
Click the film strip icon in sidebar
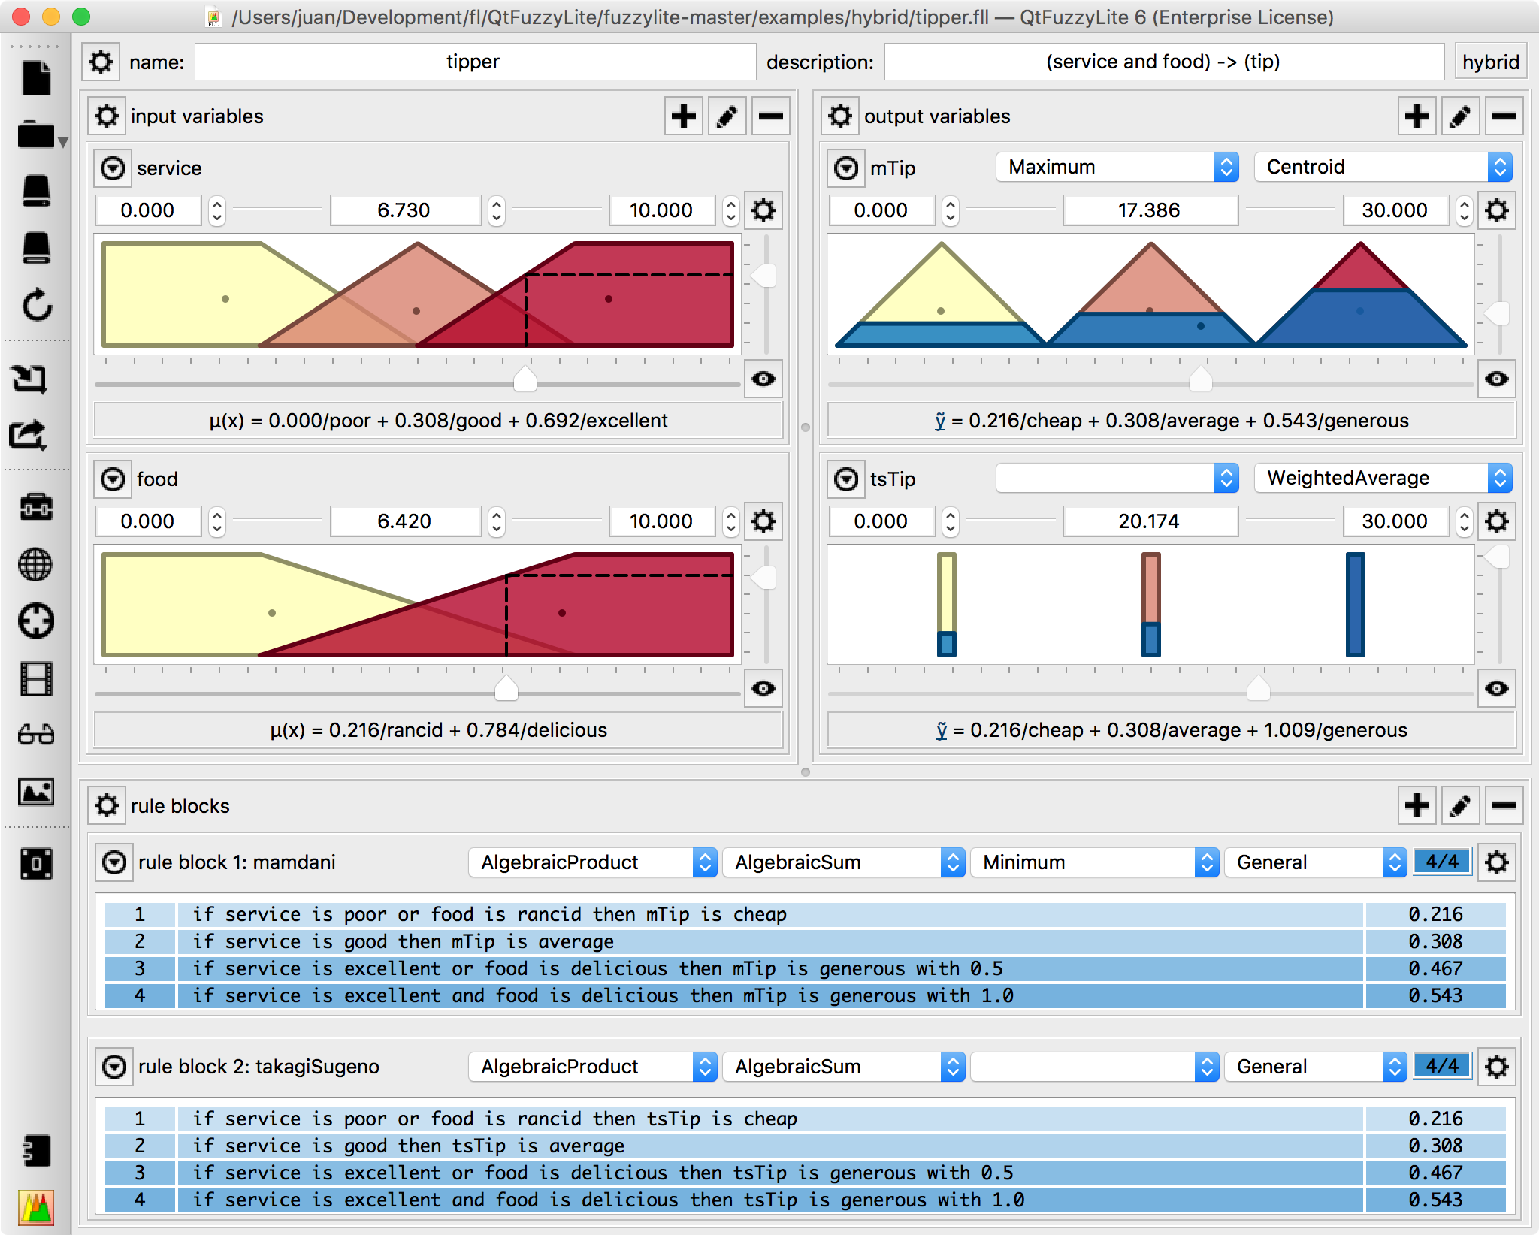pyautogui.click(x=35, y=678)
